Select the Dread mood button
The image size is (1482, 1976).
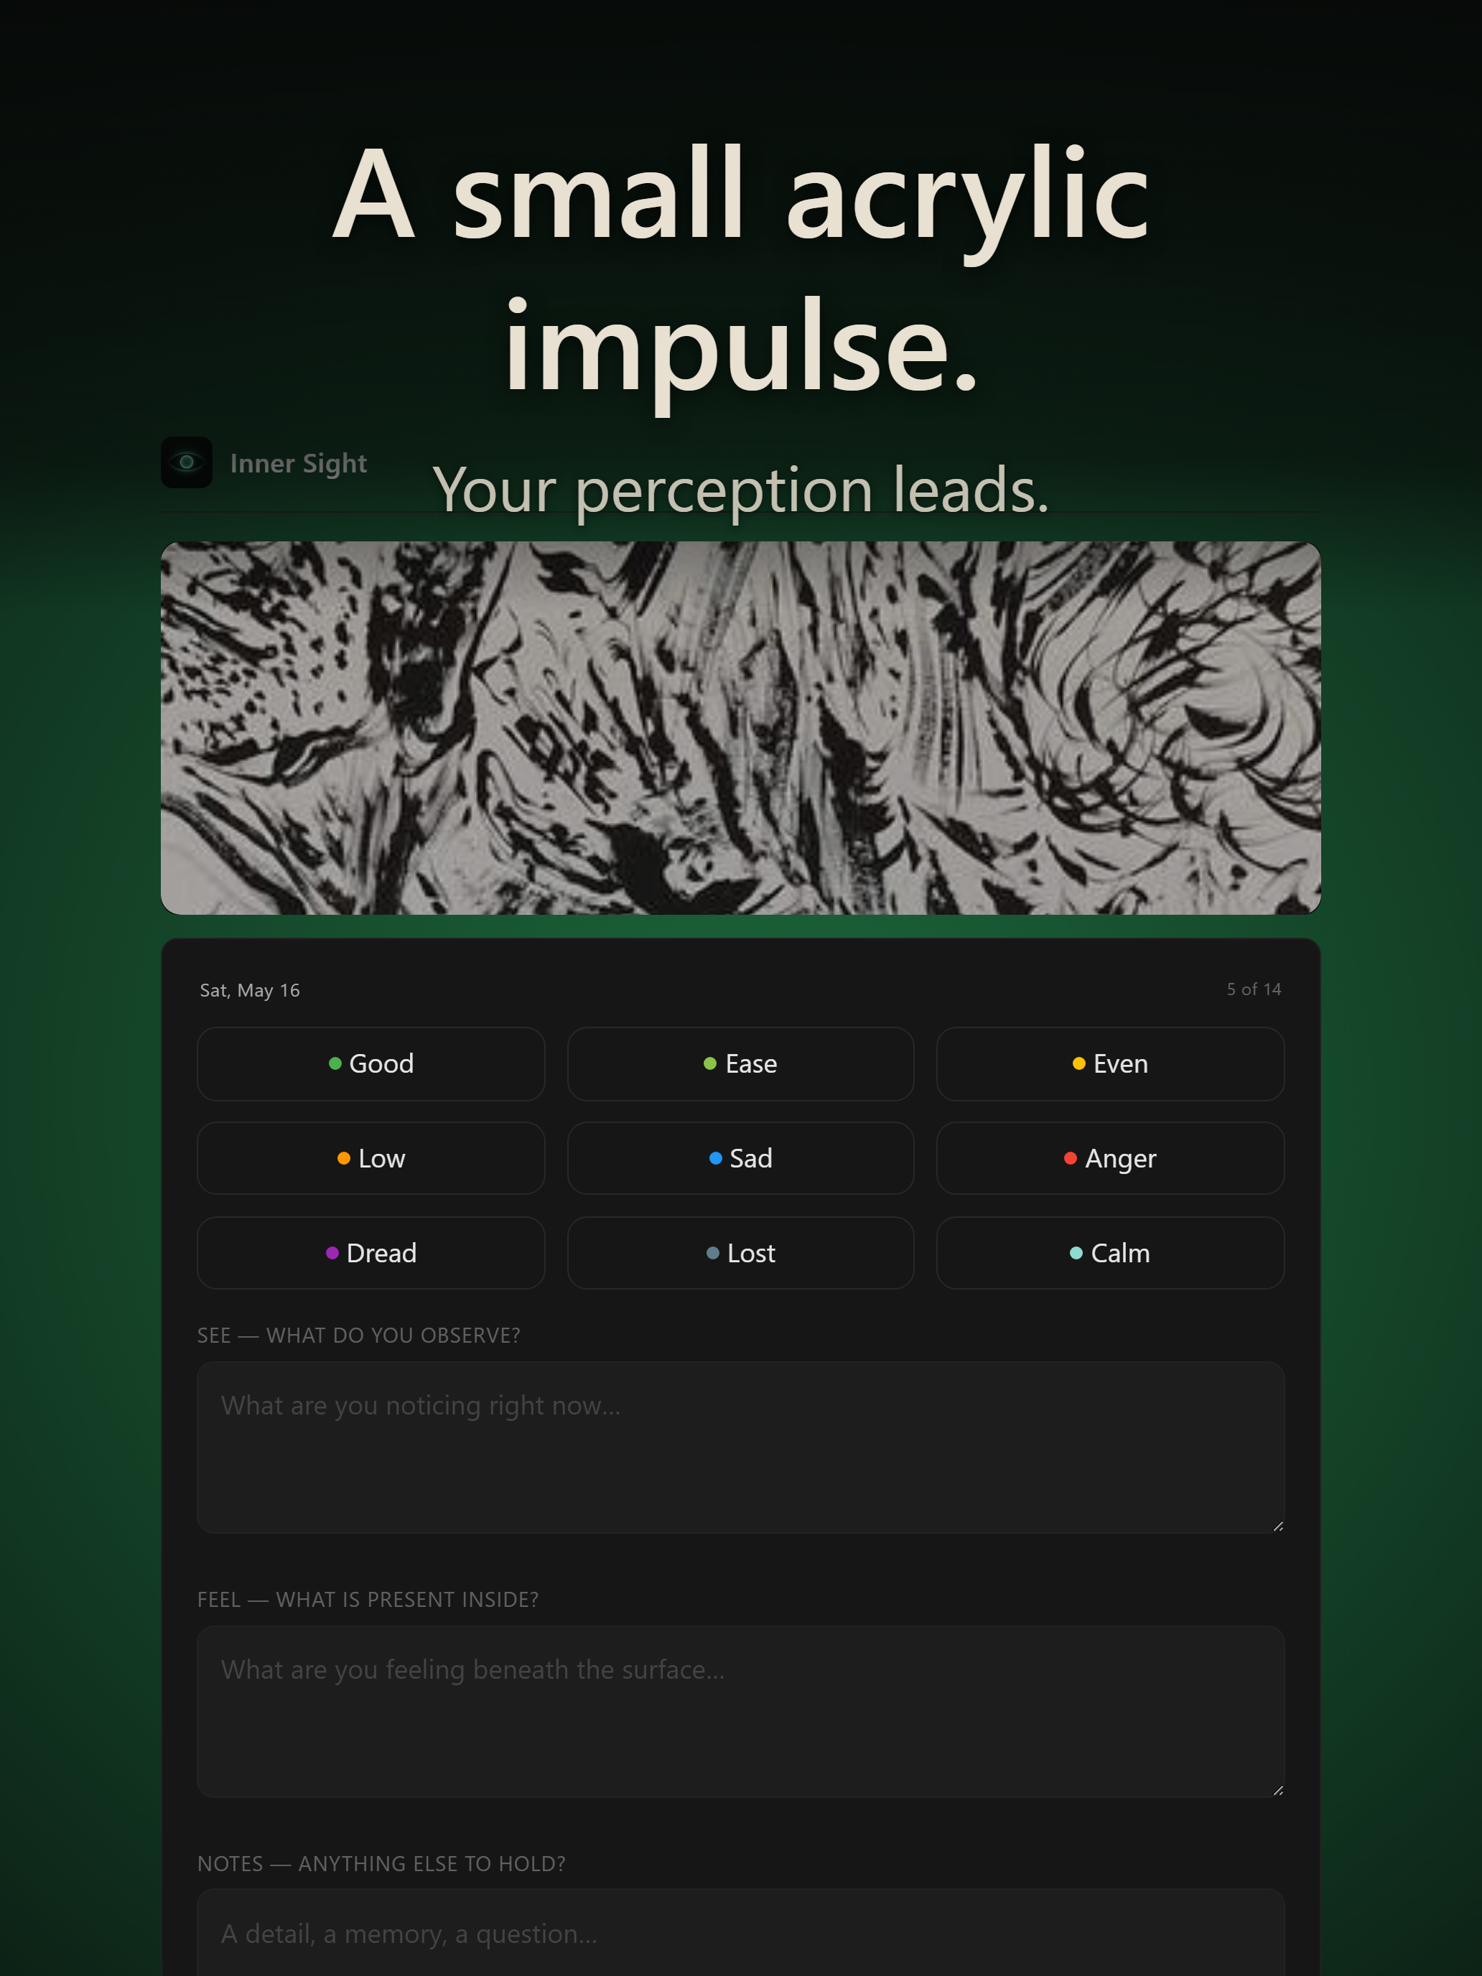pos(370,1252)
